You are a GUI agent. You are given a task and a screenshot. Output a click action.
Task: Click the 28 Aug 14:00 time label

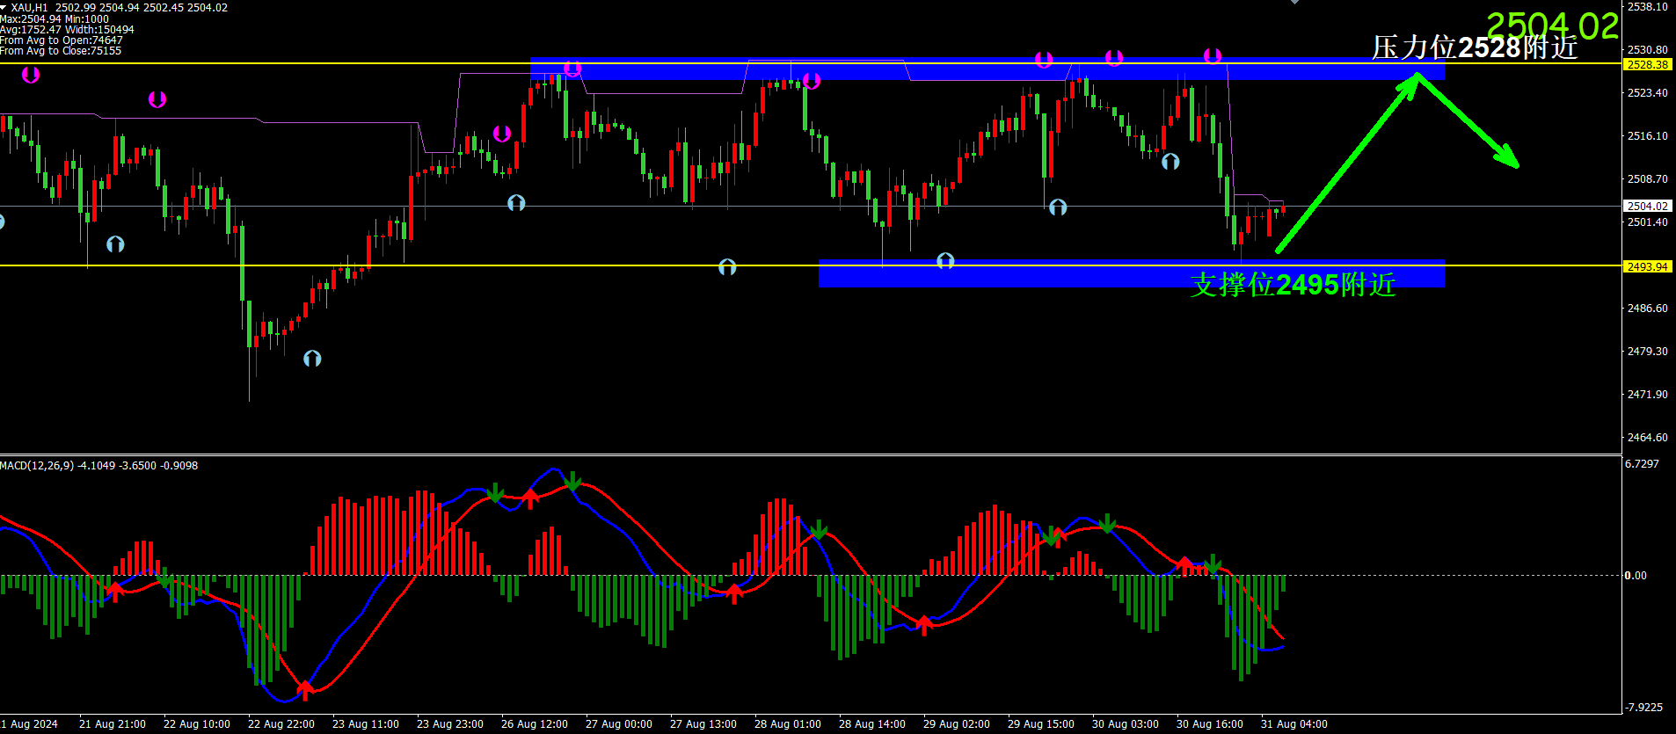[x=872, y=724]
